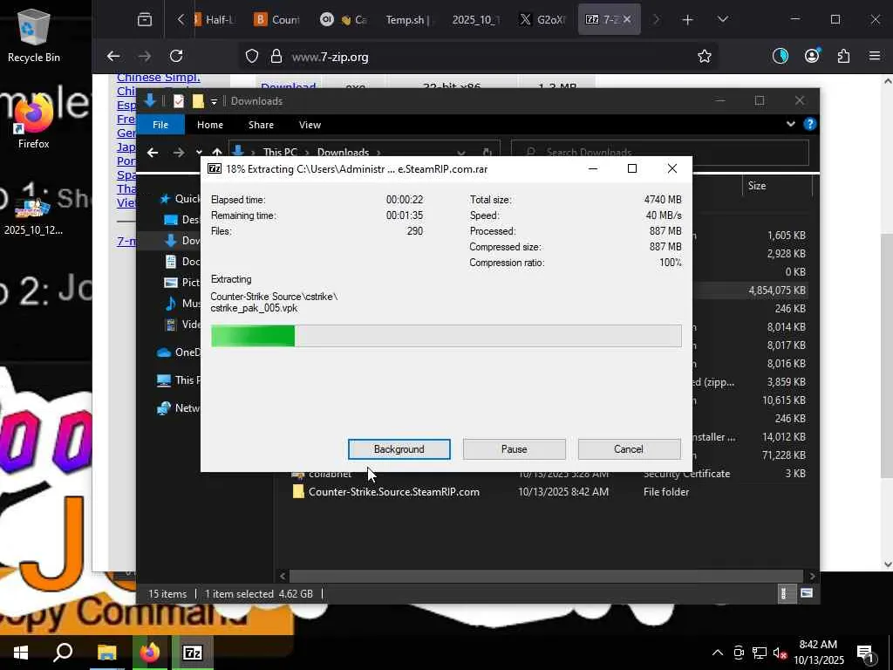Open the Windows Start menu
Viewport: 893px width, 670px height.
pyautogui.click(x=21, y=653)
